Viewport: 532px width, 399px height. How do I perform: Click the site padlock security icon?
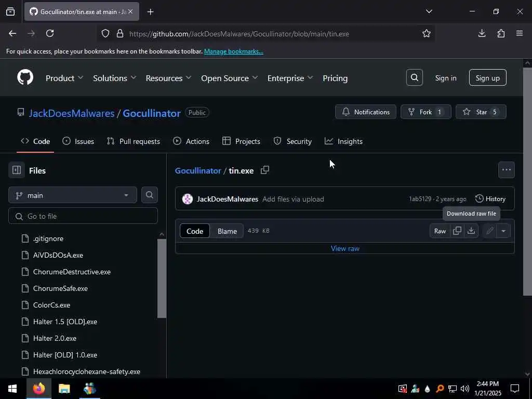(120, 34)
